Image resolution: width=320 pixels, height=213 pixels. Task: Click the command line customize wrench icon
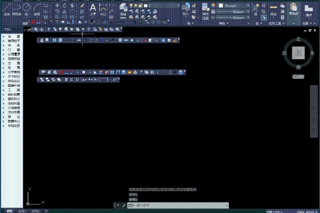pyautogui.click(x=124, y=205)
